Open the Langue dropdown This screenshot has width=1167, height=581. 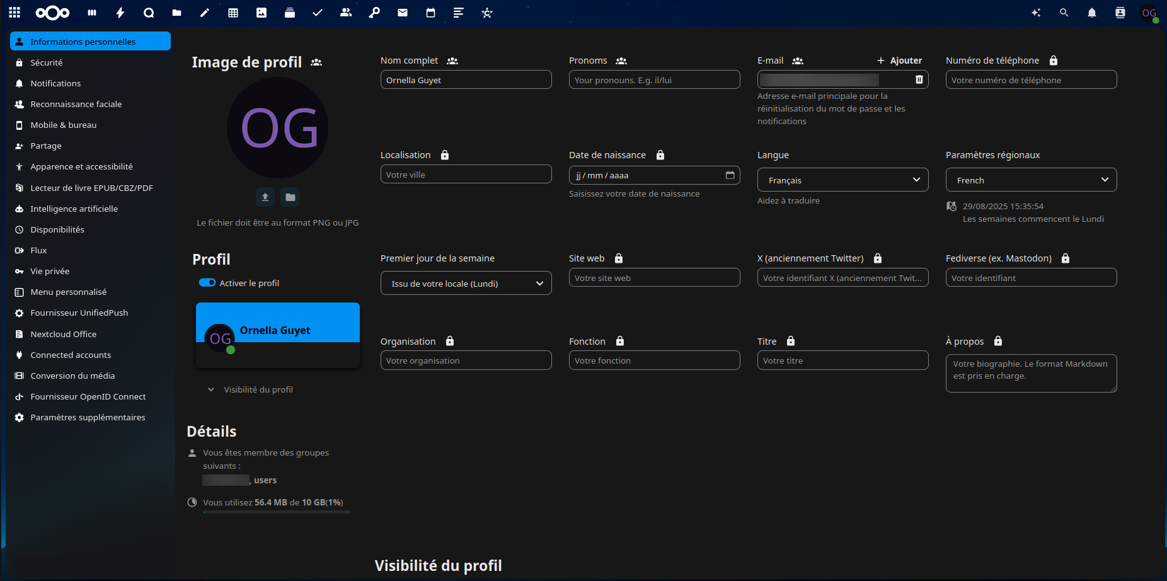pyautogui.click(x=842, y=180)
